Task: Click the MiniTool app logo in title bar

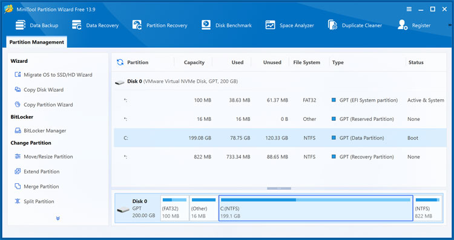Action: pos(8,9)
